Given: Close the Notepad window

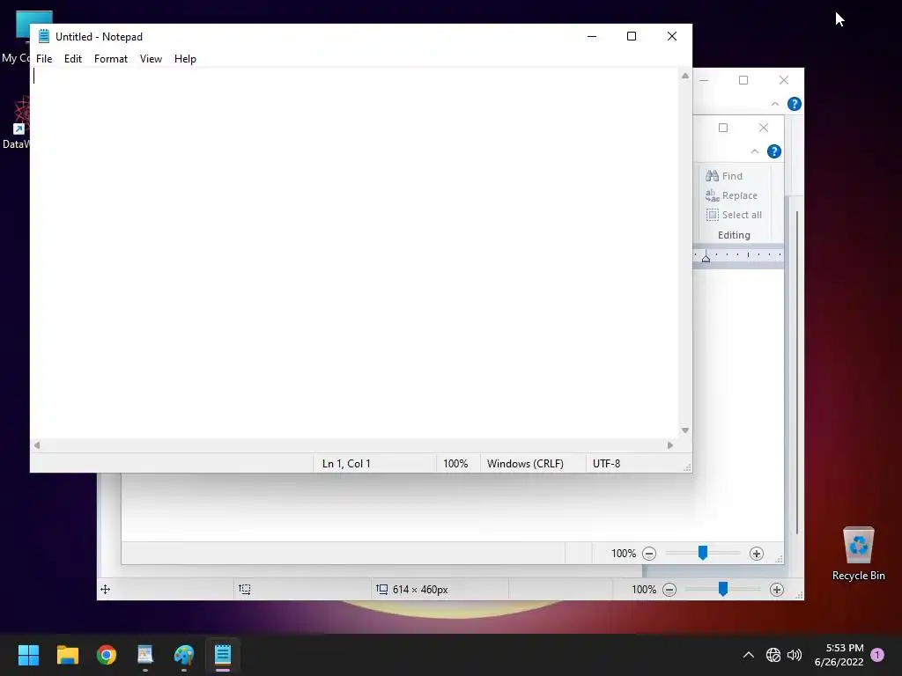Looking at the screenshot, I should (x=672, y=36).
